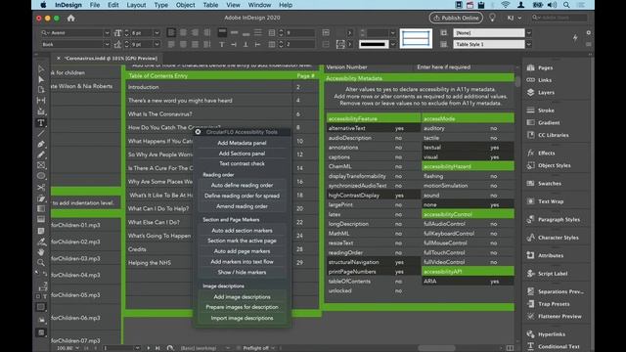Viewport: 626px width, 352px height.
Task: Select the Line tool
Action: click(x=41, y=133)
